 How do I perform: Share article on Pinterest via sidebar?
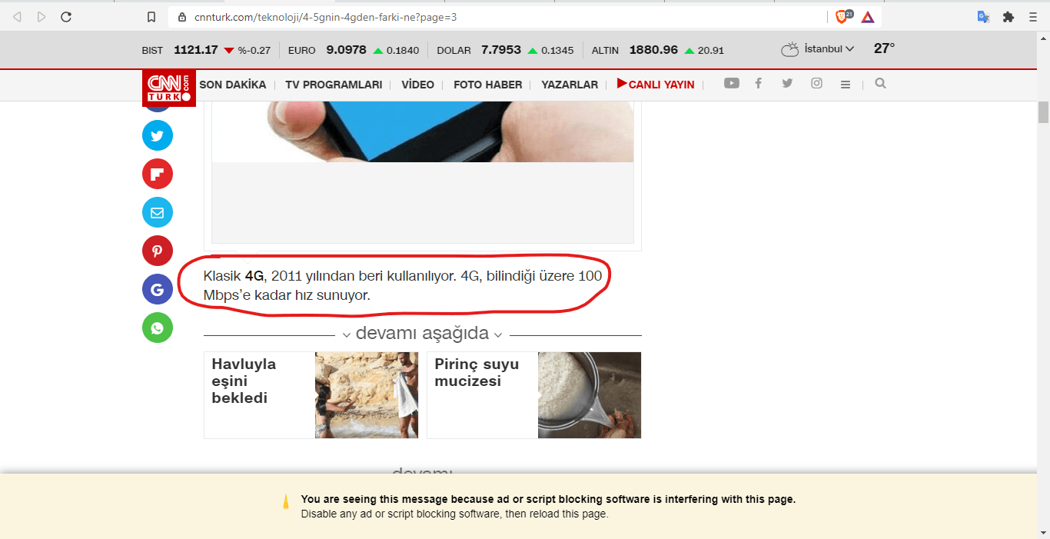[x=158, y=251]
